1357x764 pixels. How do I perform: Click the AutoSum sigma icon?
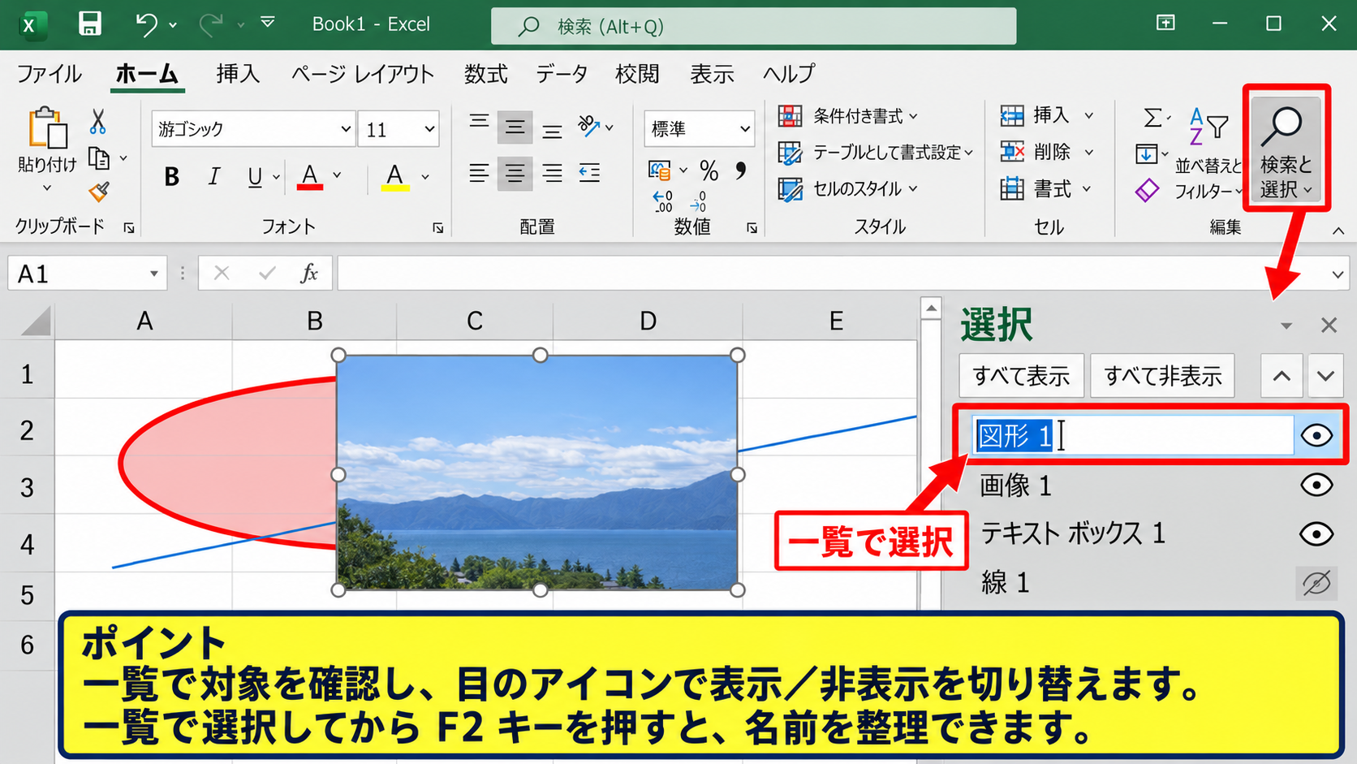(1152, 119)
